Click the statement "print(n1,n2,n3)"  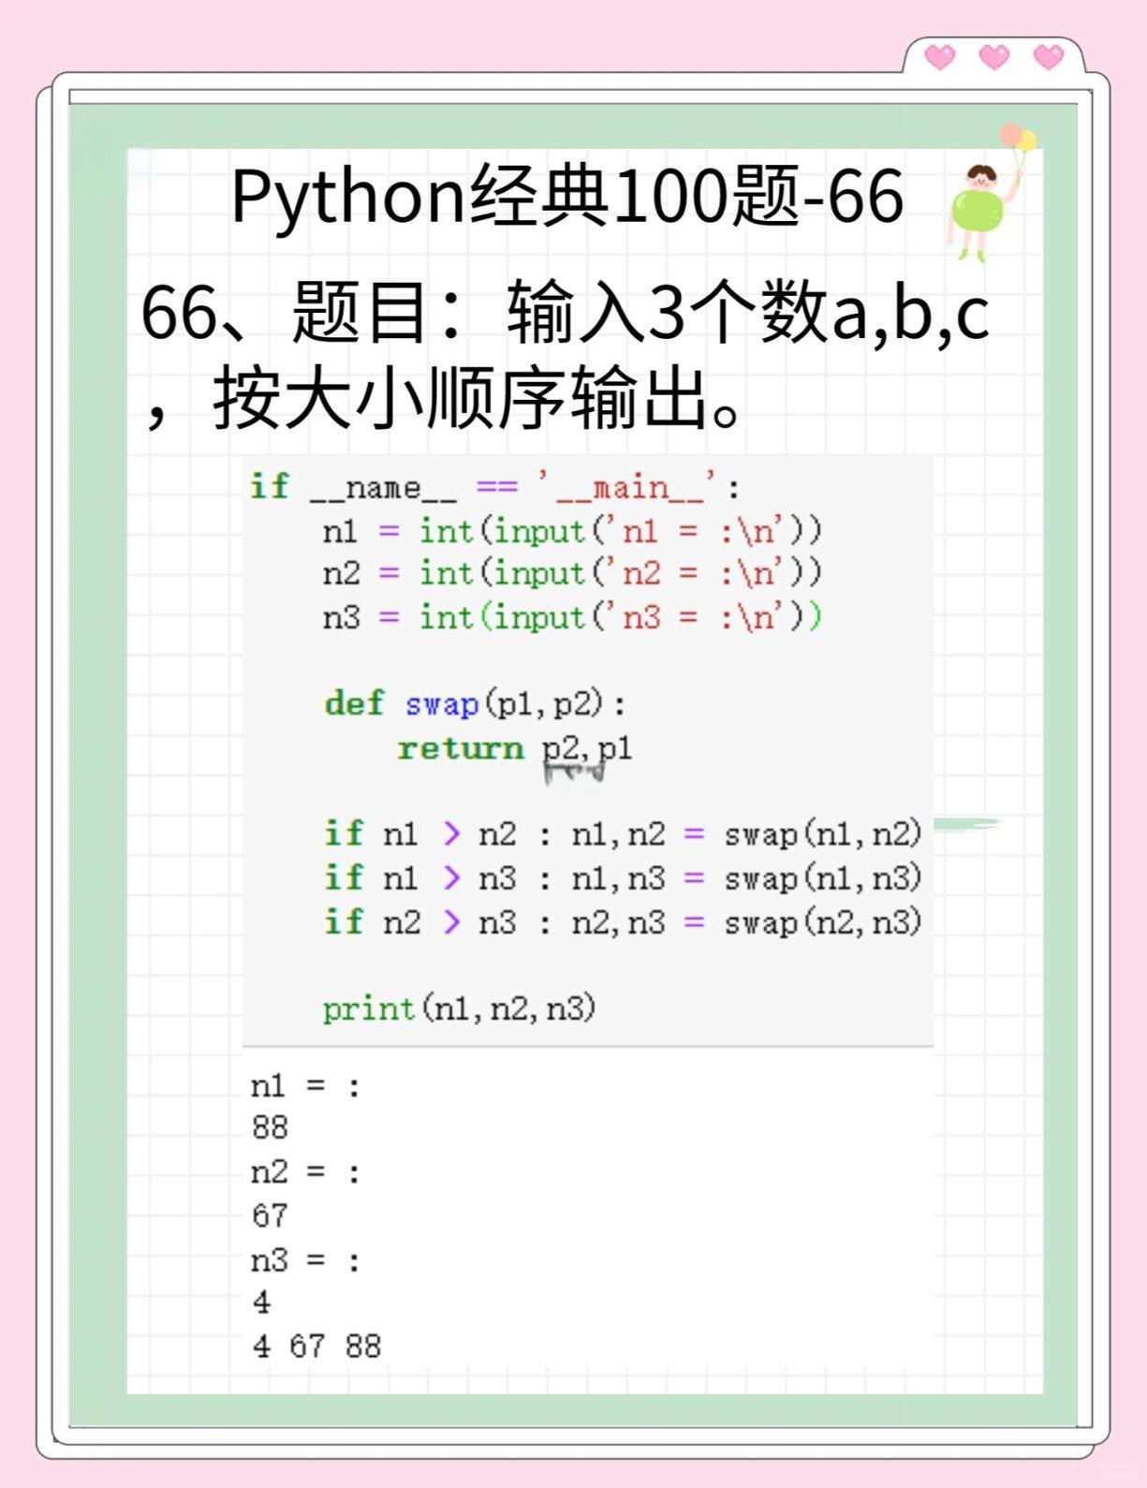pyautogui.click(x=459, y=1009)
